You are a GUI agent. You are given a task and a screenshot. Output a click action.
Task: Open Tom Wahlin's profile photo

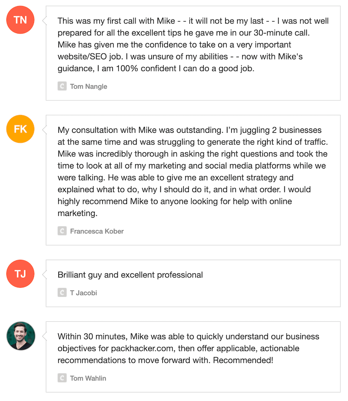click(20, 336)
